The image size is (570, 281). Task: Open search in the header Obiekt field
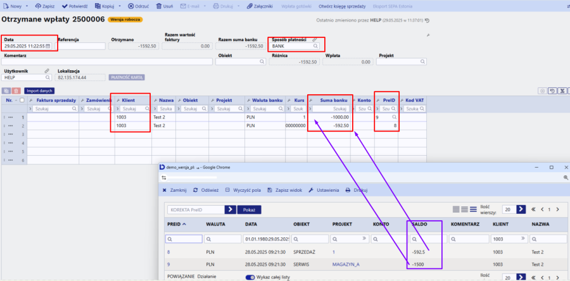click(262, 62)
